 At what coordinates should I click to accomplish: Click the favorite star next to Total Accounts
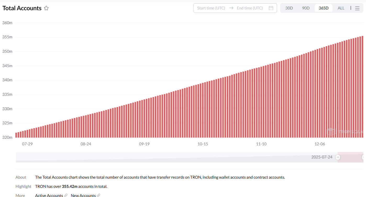[46, 8]
